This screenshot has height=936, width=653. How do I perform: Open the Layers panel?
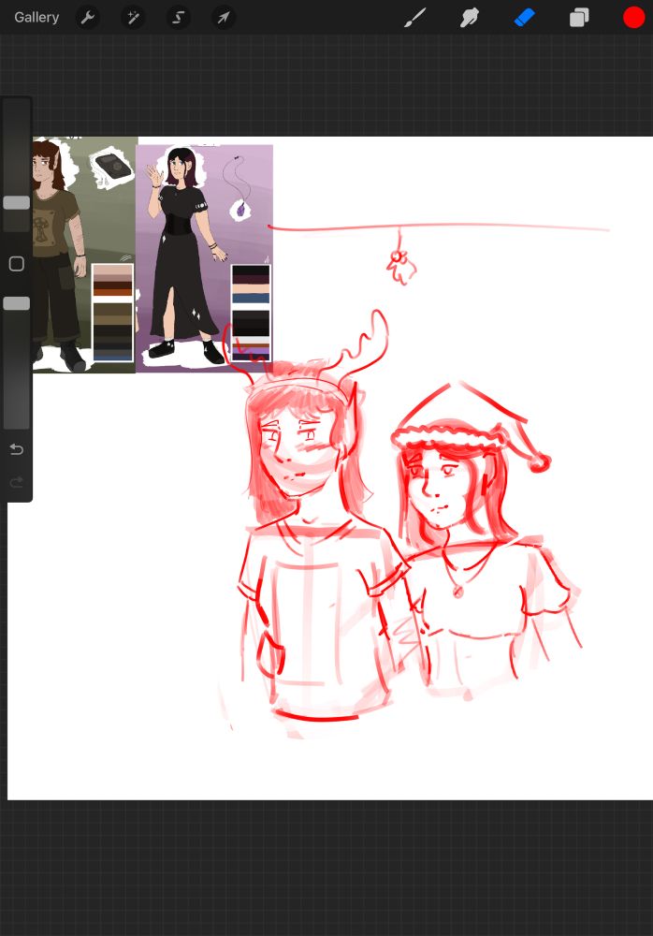coord(579,17)
